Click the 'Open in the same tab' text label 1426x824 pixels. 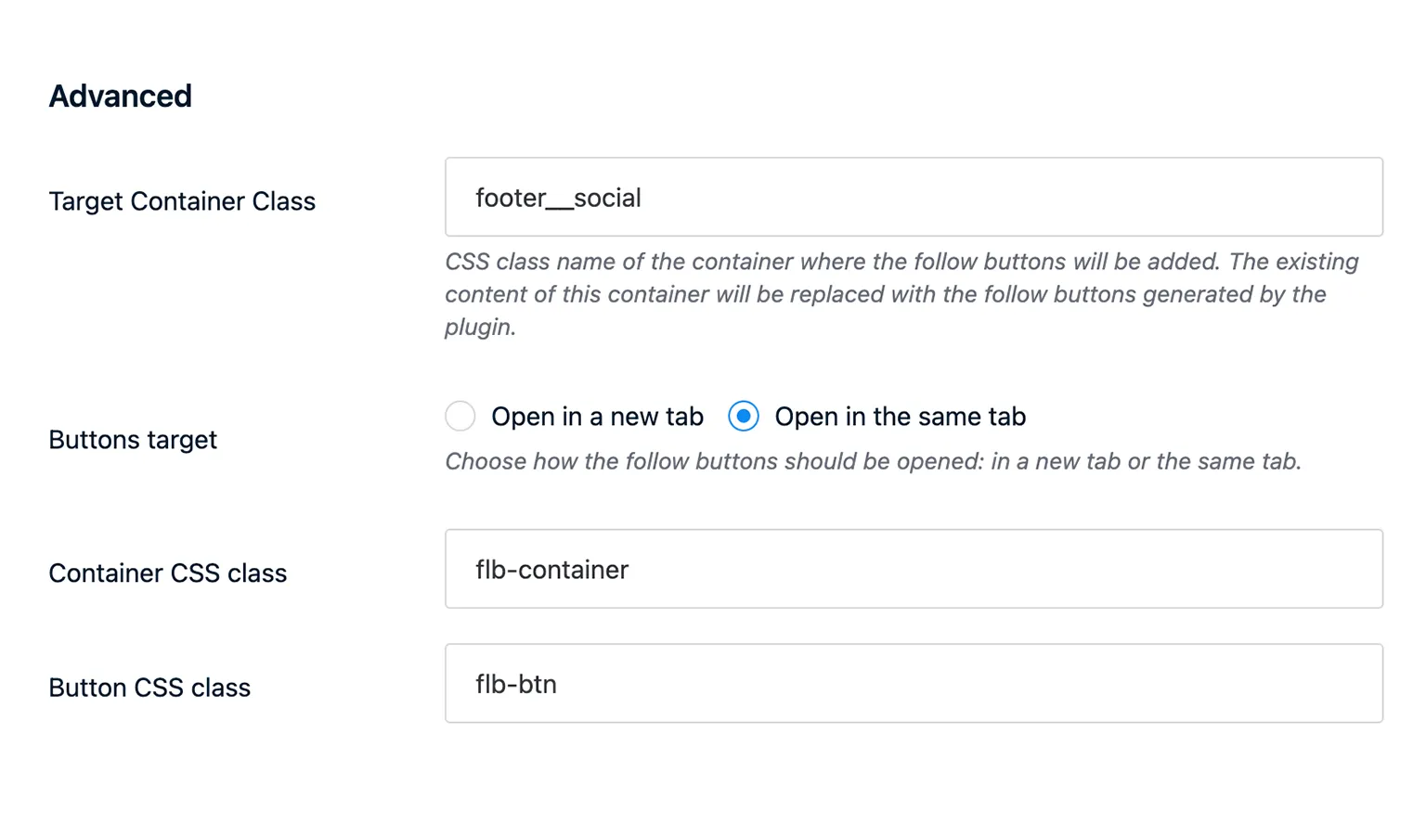tap(899, 417)
